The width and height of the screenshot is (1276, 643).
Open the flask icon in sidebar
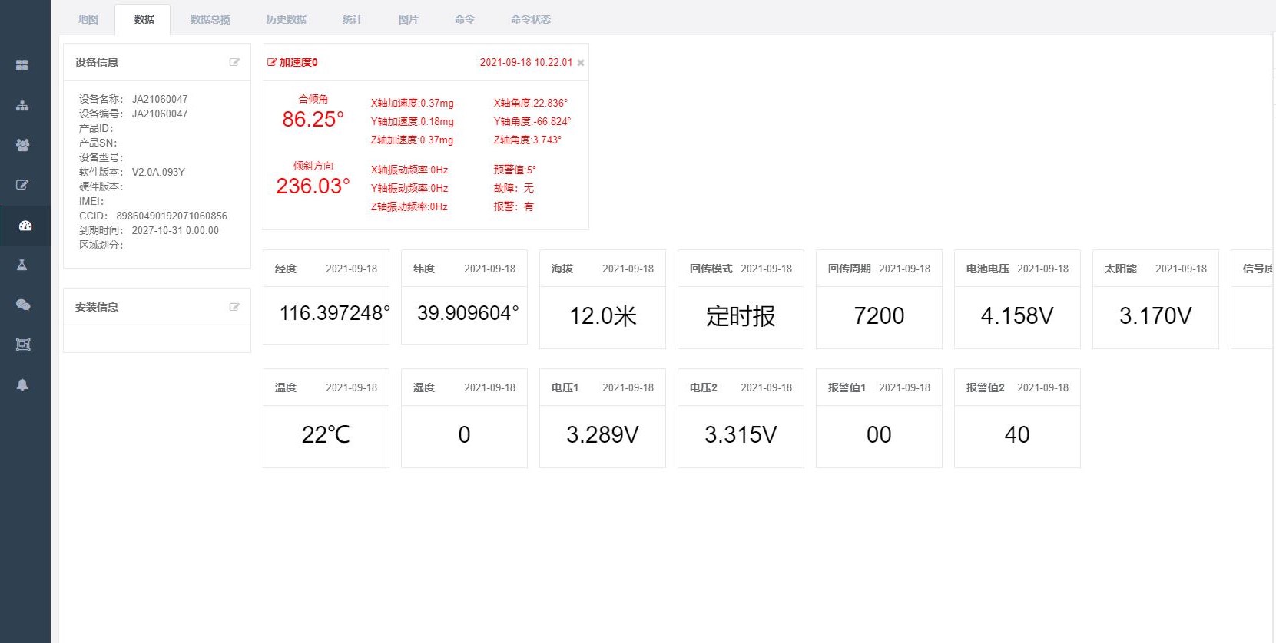(x=22, y=265)
